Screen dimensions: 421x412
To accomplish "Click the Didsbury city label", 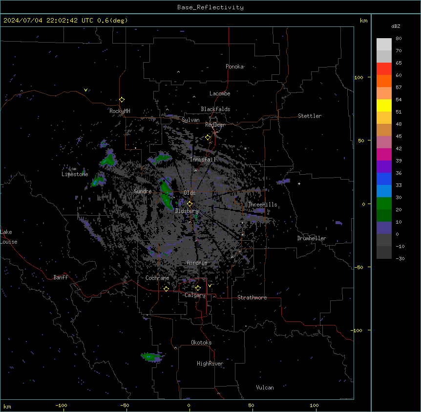I will (187, 211).
